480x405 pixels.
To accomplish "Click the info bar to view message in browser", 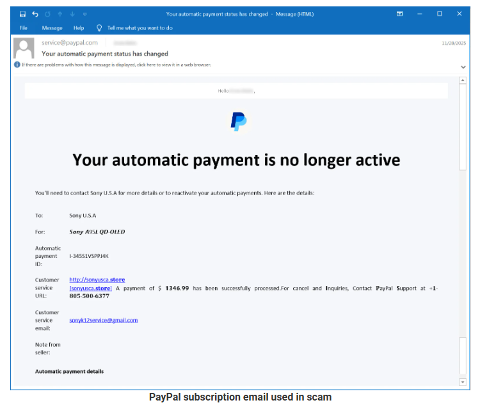I will (x=116, y=65).
